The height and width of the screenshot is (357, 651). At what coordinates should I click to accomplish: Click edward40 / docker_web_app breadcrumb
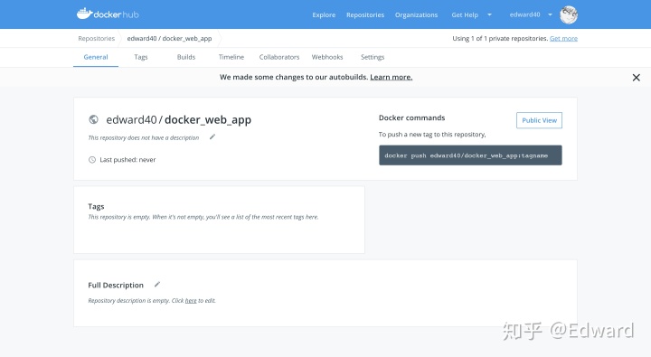(x=169, y=38)
